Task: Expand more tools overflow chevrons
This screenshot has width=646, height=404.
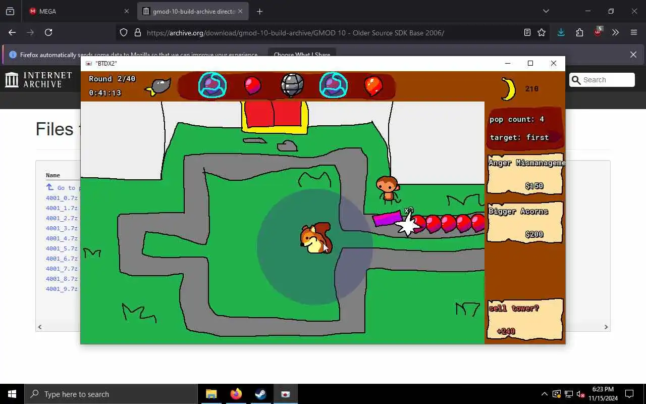Action: (615, 32)
